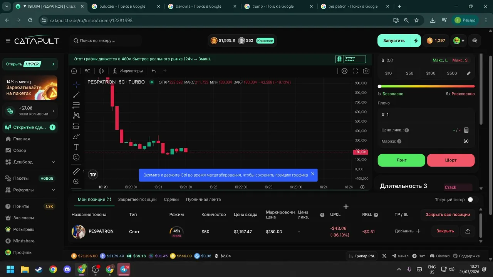493x277 pixels.
Task: Click the Кошелек wallet button
Action: coord(265,40)
